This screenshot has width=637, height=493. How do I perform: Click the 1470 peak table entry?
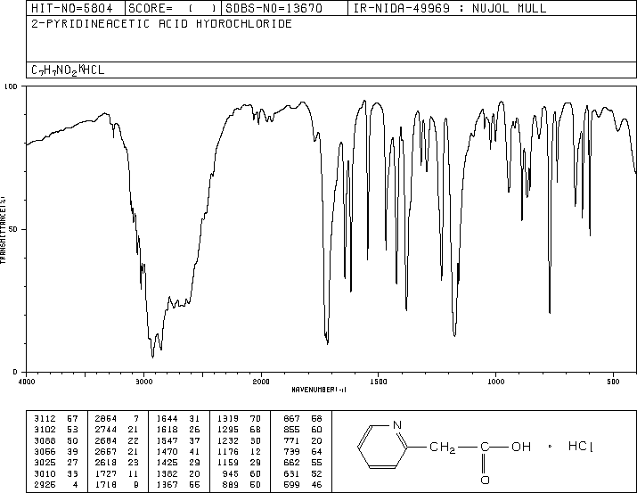178,451
